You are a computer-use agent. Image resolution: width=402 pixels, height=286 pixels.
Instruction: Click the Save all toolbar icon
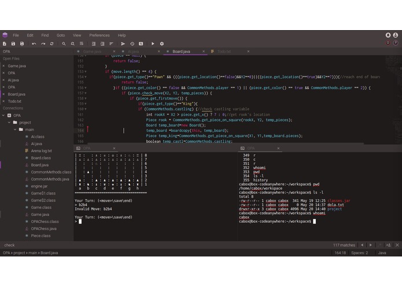coord(22,43)
